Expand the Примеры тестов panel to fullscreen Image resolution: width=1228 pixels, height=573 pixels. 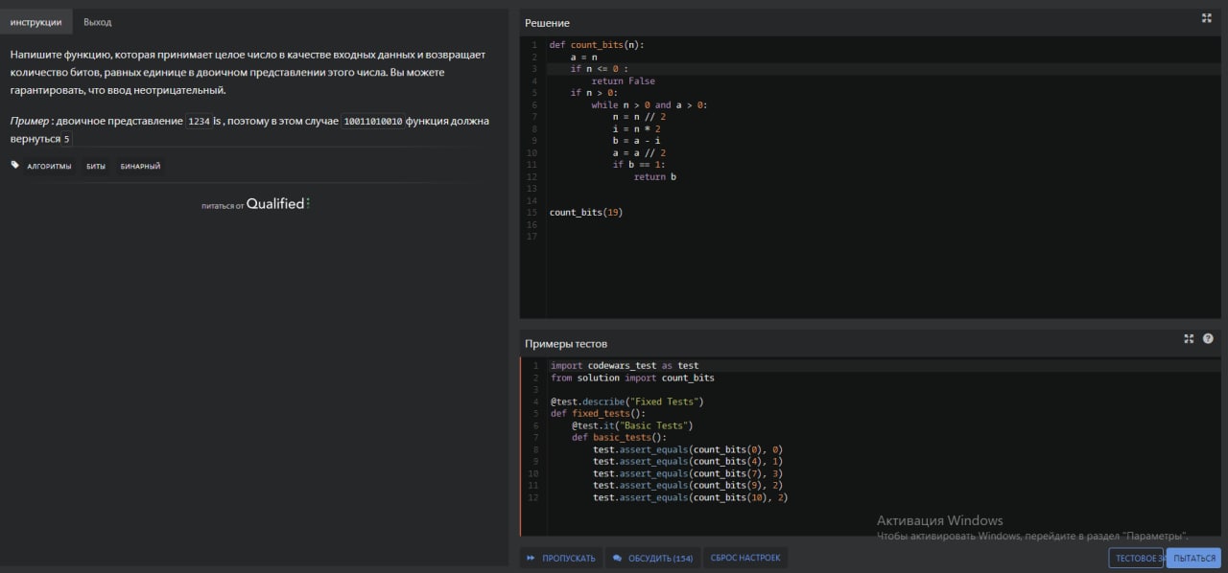tap(1190, 338)
